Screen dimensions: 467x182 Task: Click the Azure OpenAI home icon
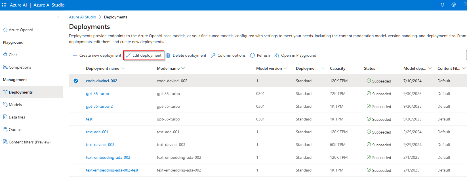[5, 30]
